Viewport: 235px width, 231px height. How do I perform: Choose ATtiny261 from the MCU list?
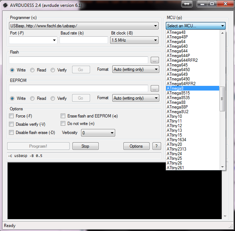click(193, 168)
